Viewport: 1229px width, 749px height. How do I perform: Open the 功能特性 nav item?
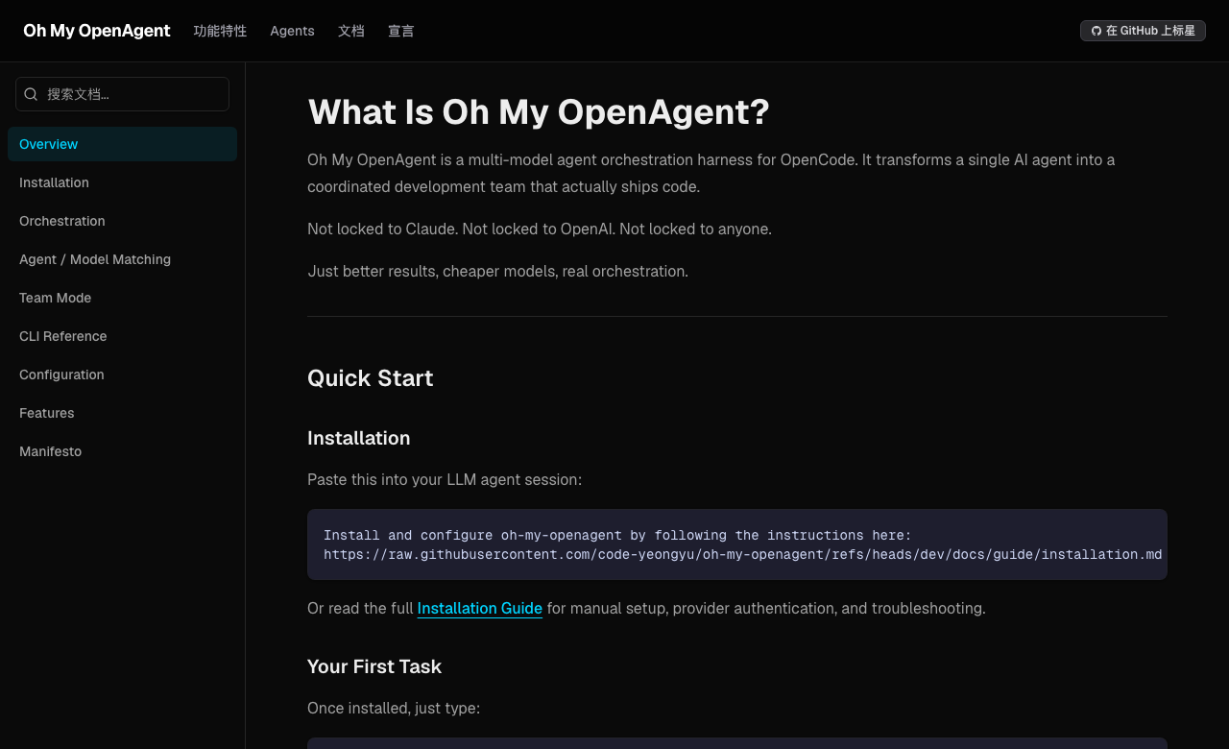point(220,31)
